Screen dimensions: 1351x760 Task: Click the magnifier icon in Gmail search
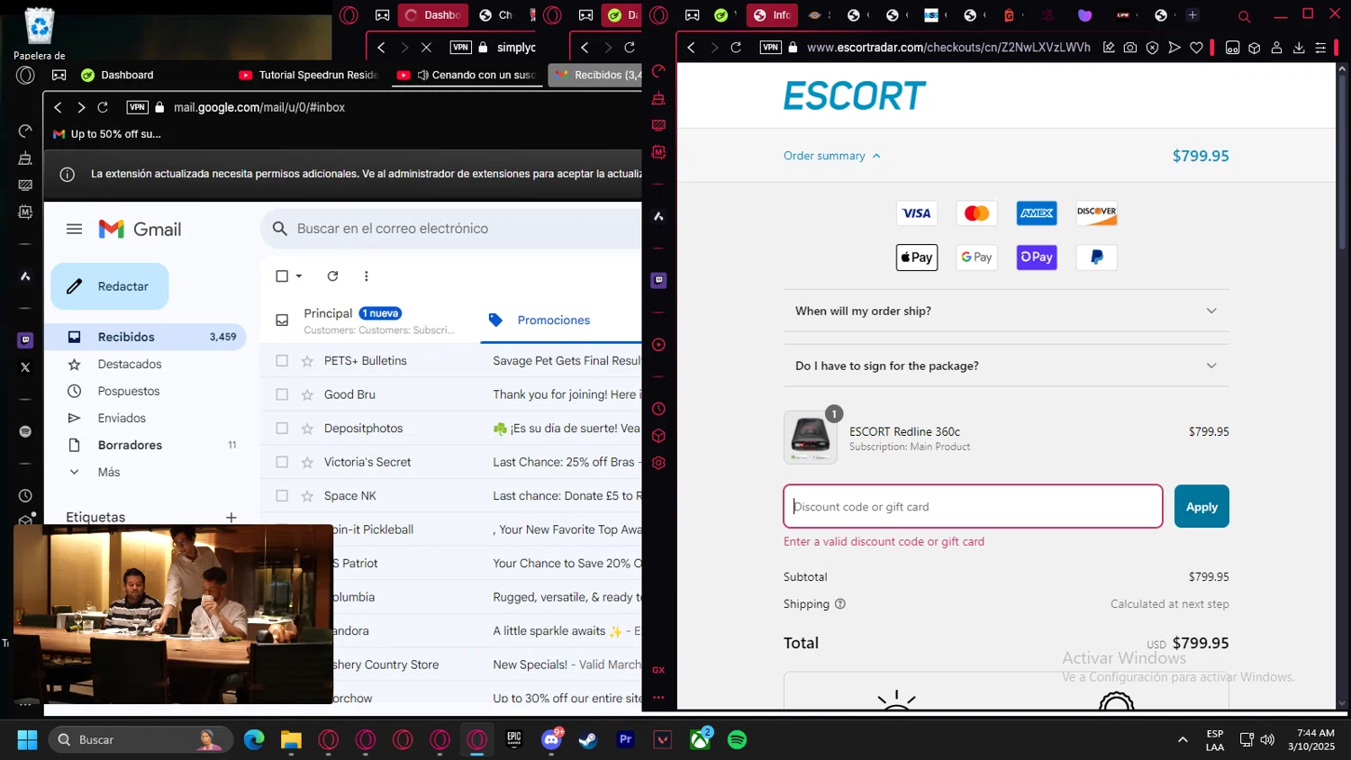(x=279, y=229)
